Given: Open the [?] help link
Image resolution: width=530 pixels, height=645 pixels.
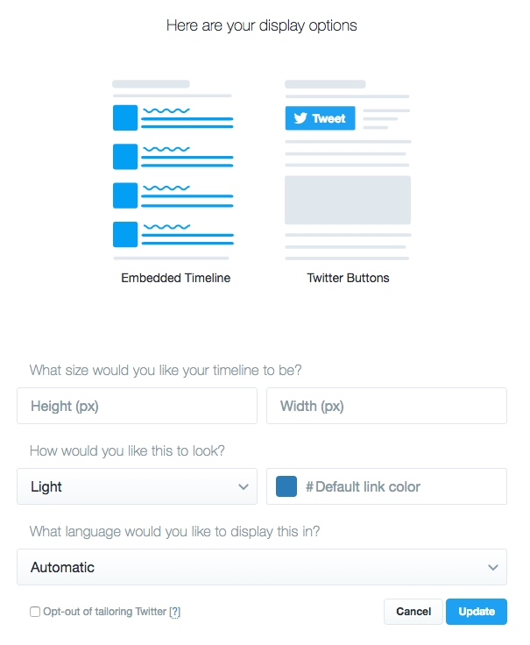Looking at the screenshot, I should [174, 612].
